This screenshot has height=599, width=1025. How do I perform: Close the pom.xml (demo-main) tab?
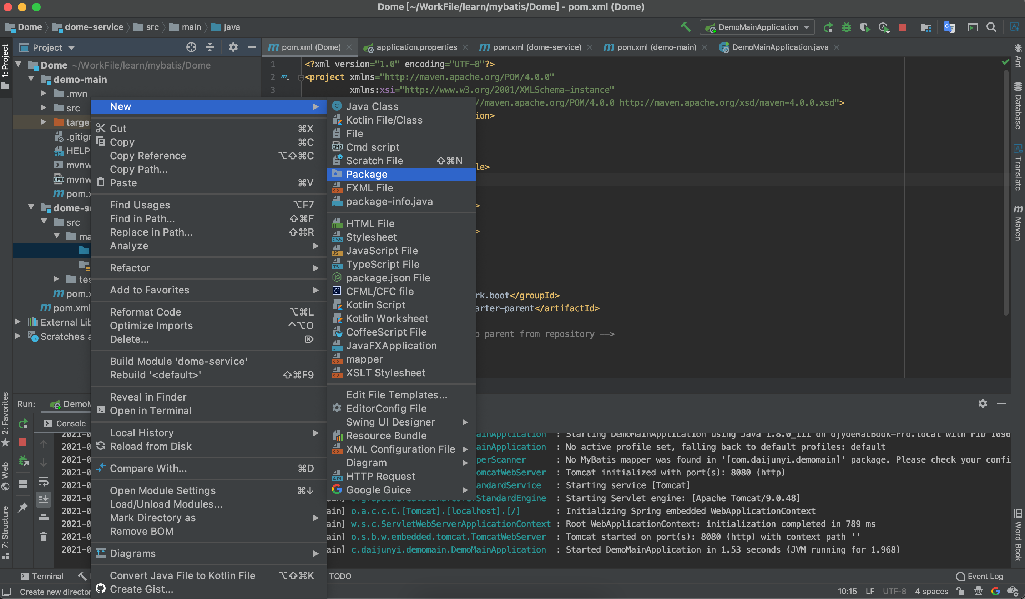point(705,47)
